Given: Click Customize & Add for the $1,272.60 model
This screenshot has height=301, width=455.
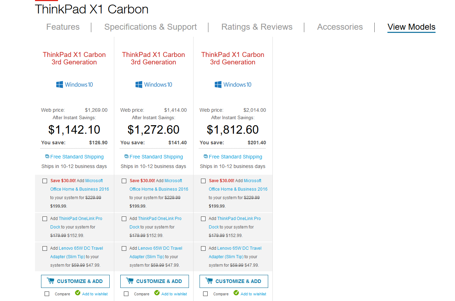Looking at the screenshot, I should 155,281.
